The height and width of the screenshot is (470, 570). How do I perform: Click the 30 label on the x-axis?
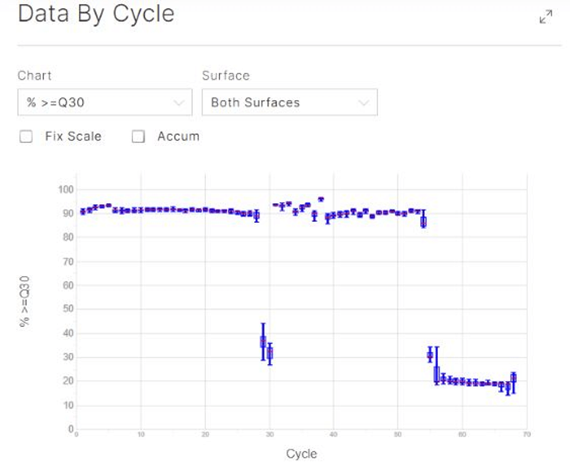click(x=270, y=434)
